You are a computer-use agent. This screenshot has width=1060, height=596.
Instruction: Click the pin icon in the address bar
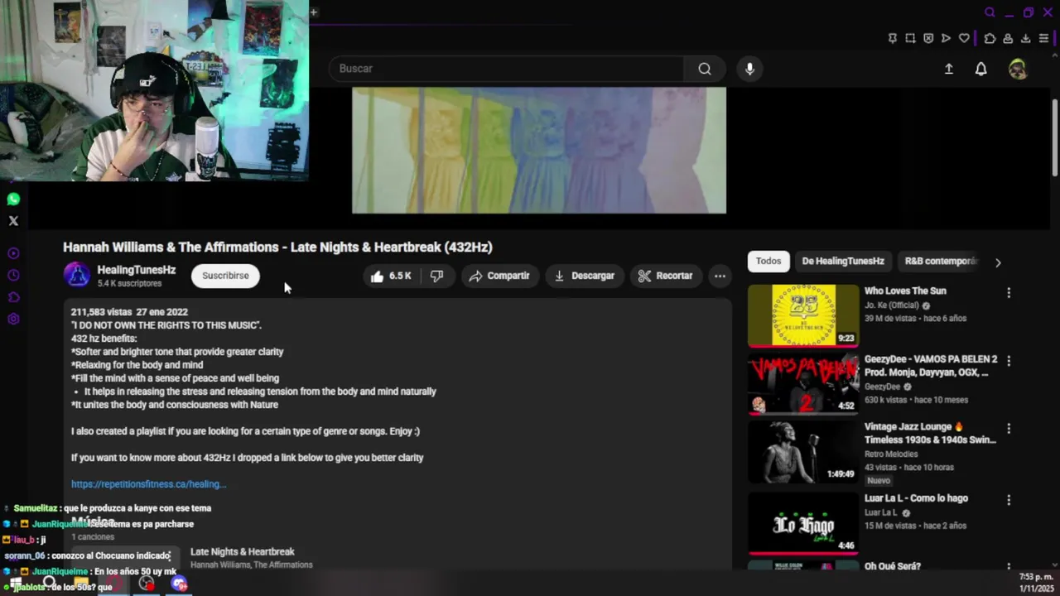coord(892,38)
